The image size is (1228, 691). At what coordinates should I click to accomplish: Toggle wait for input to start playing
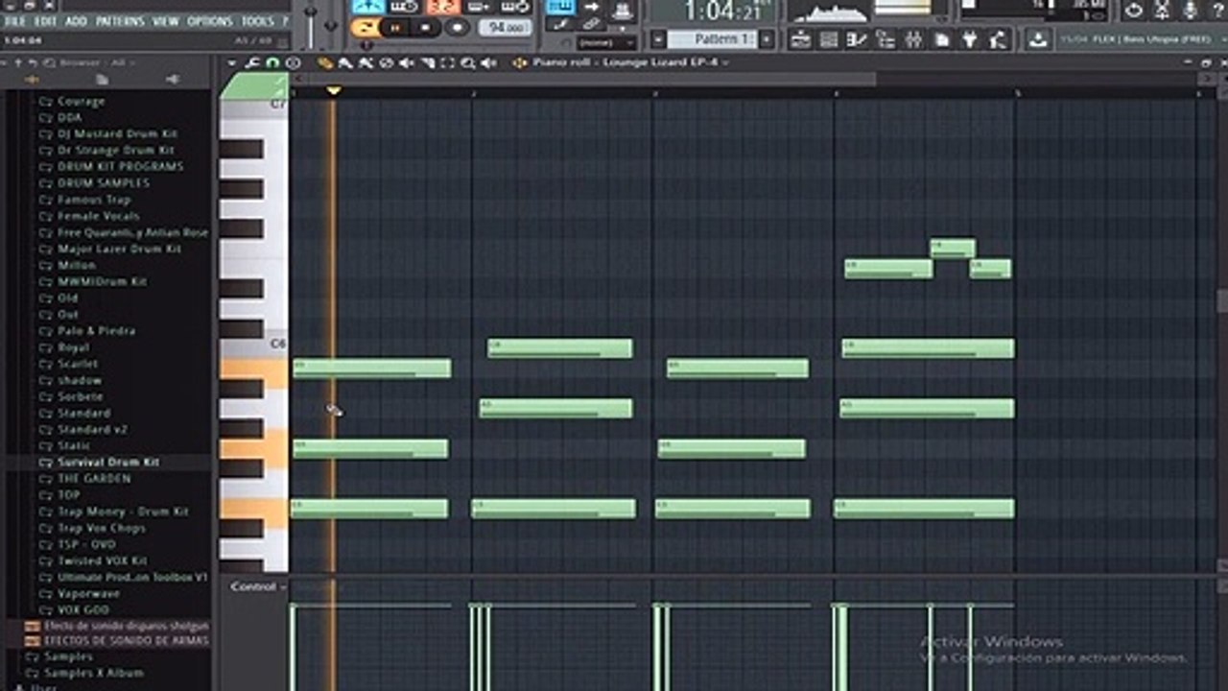click(x=404, y=7)
